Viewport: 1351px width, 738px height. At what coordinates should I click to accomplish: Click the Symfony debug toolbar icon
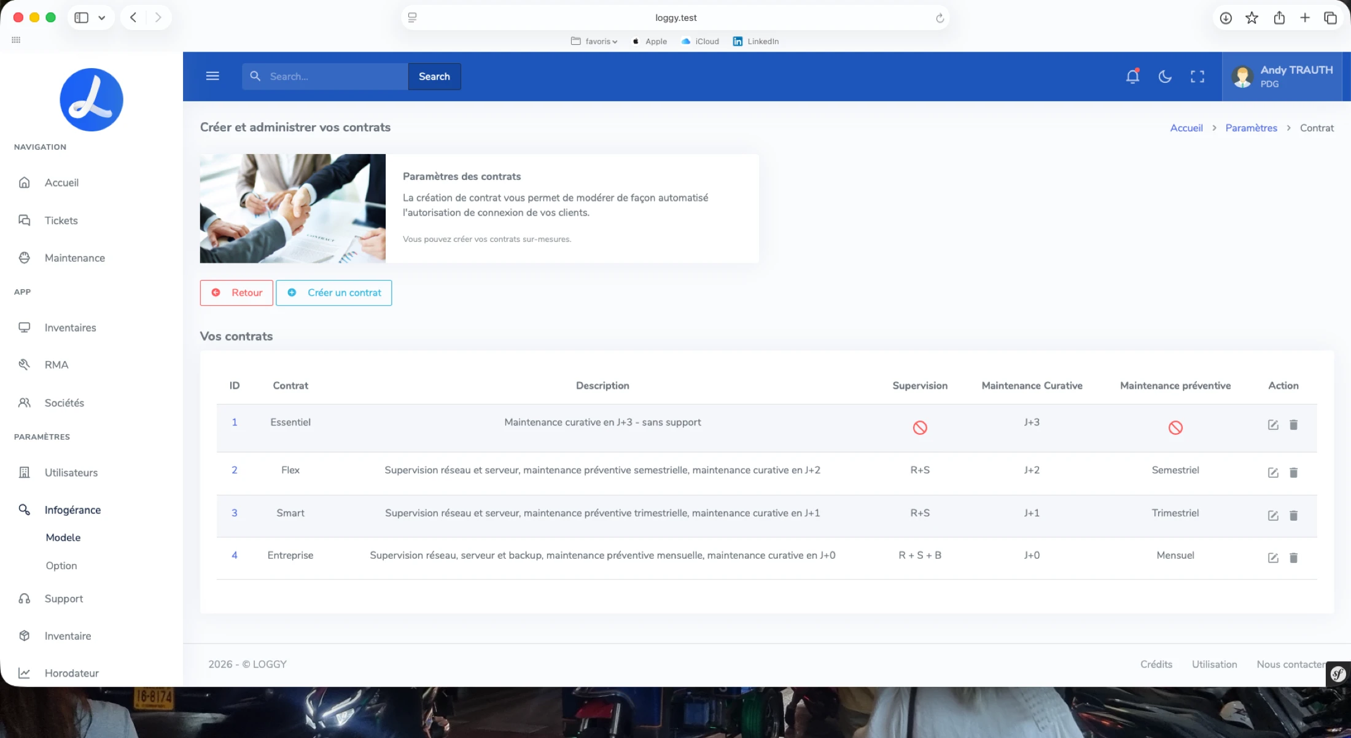pyautogui.click(x=1338, y=674)
